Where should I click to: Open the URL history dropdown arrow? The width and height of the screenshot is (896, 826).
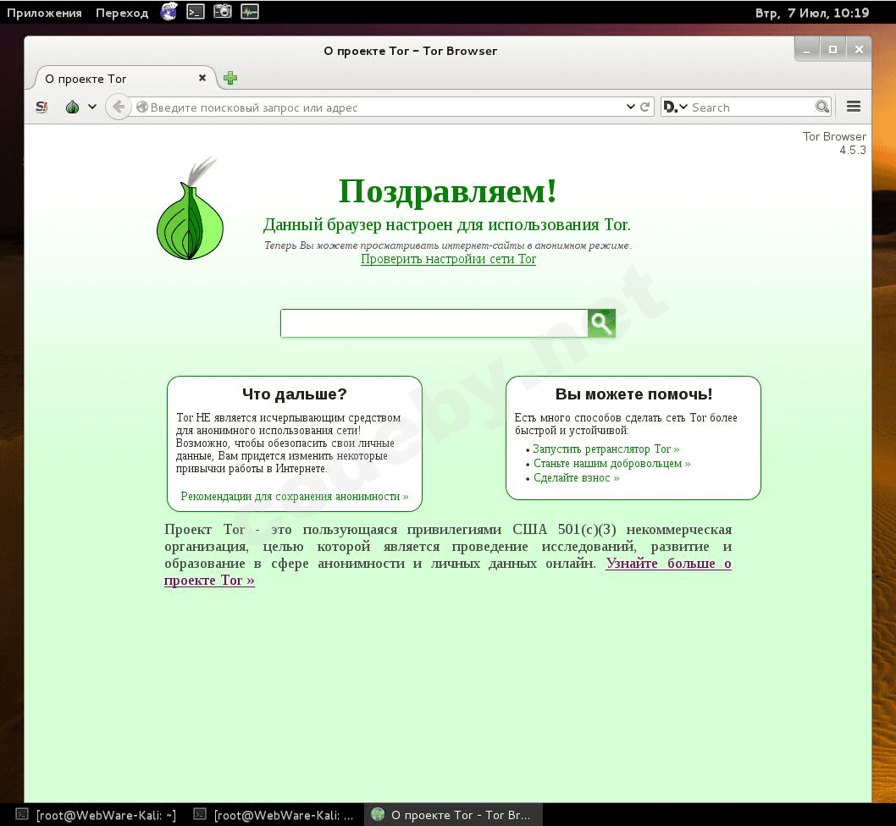coord(631,107)
